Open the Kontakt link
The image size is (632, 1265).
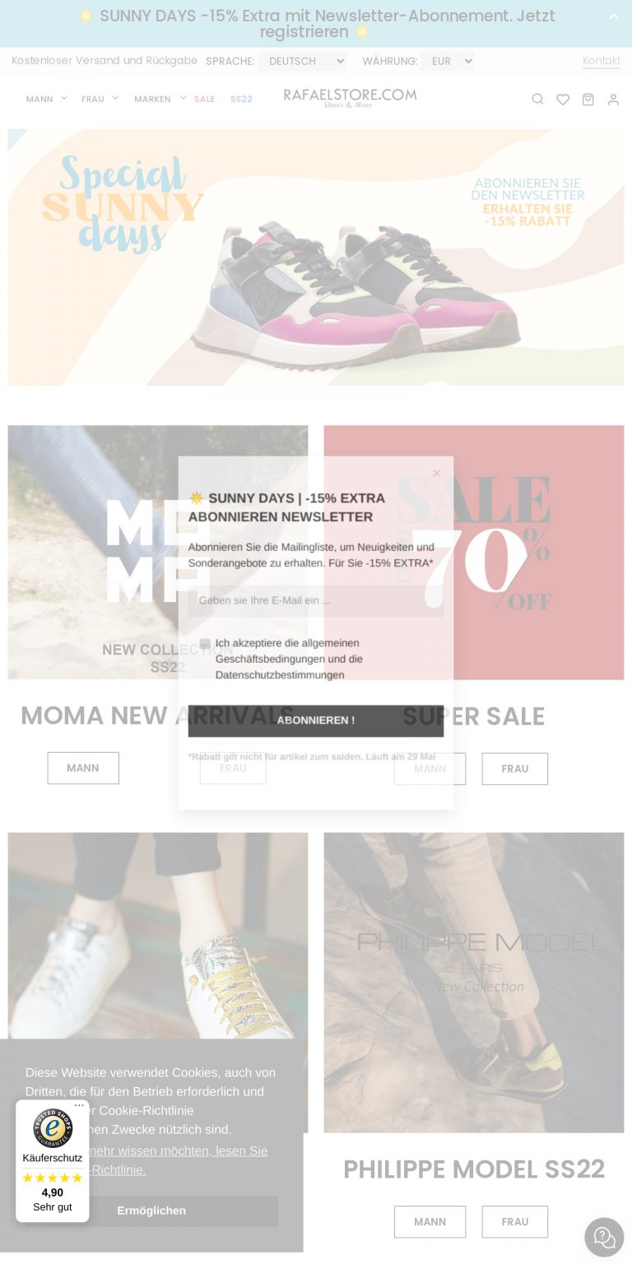point(602,61)
